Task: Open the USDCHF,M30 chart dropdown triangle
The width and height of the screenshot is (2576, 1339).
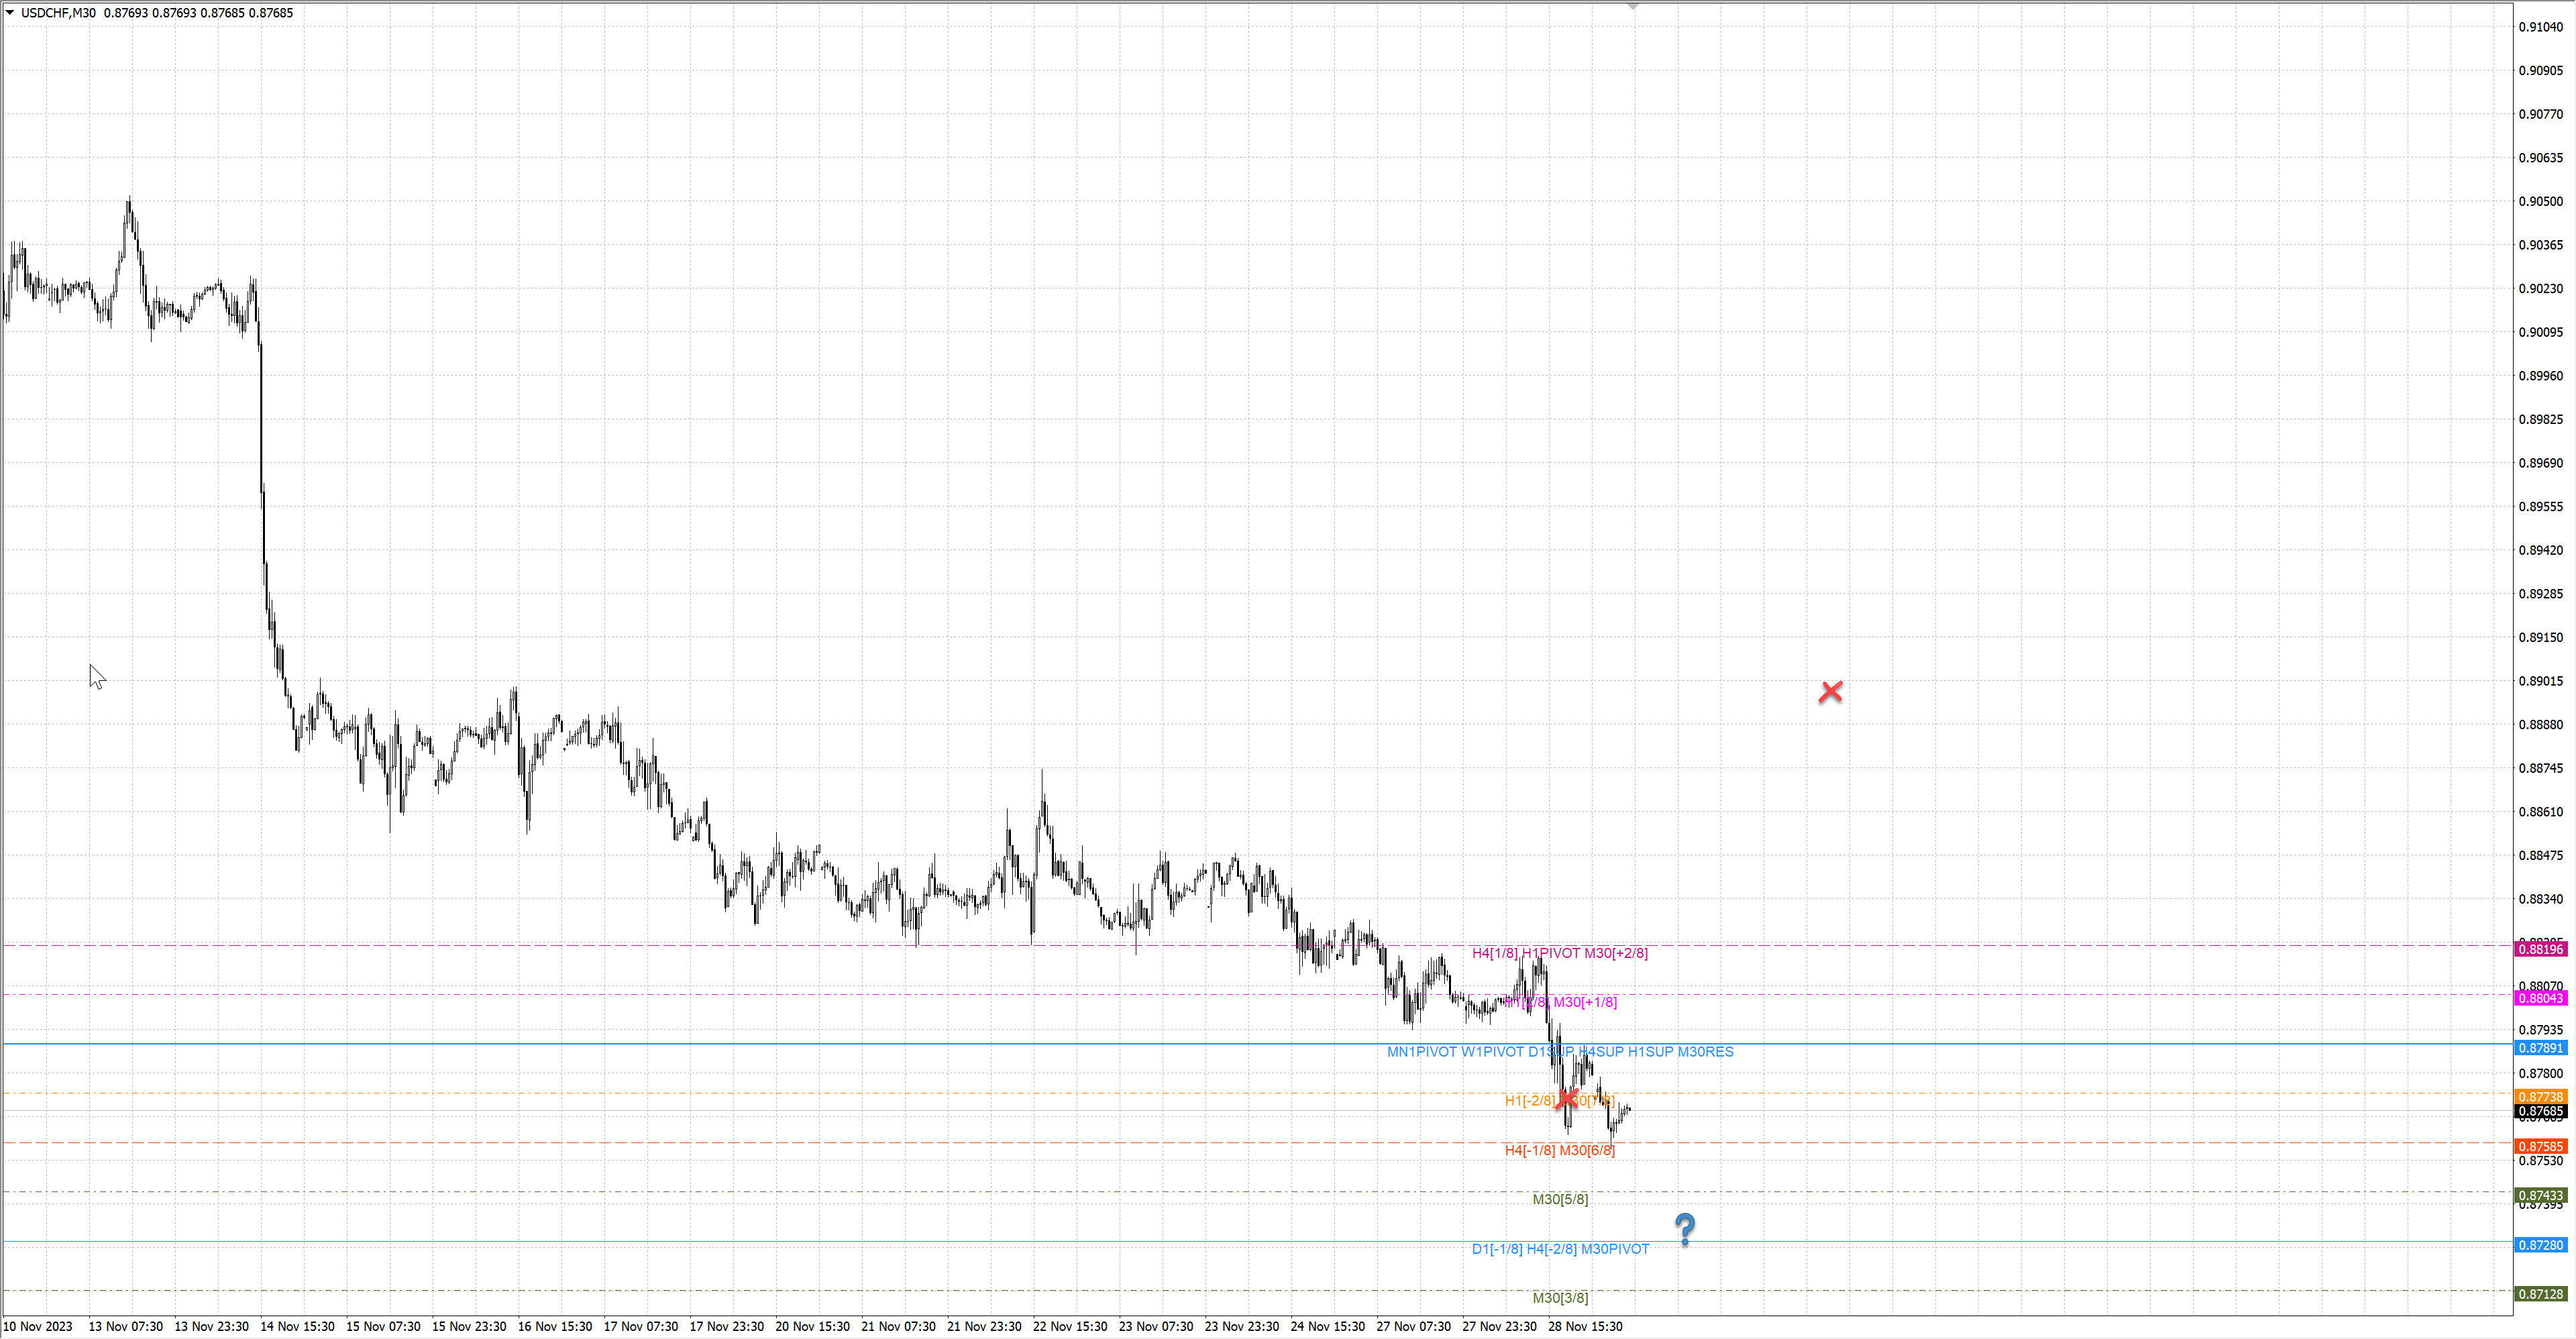Action: point(10,13)
